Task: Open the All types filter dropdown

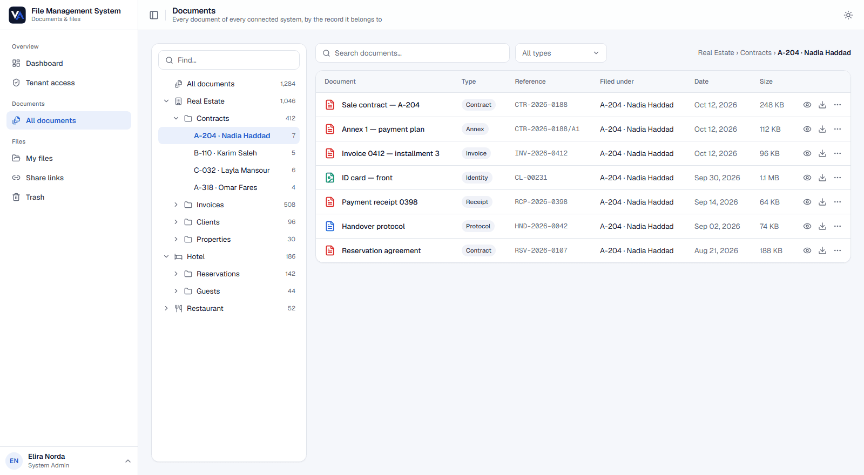Action: 561,53
